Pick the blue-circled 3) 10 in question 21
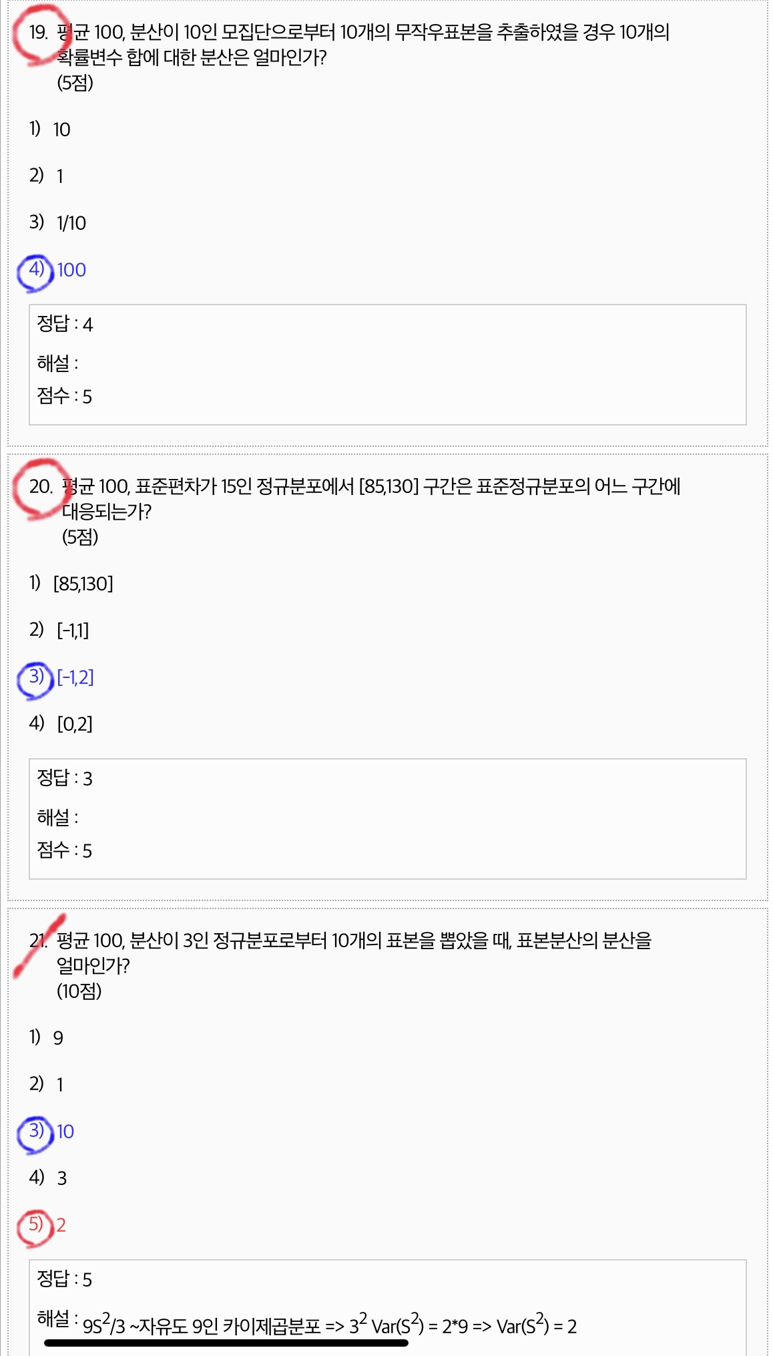This screenshot has height=1356, width=773. 65,1132
